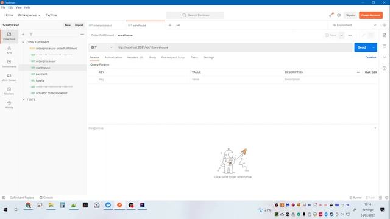Open the Send button dropdown arrow
The height and width of the screenshot is (219, 390).
pos(374,47)
